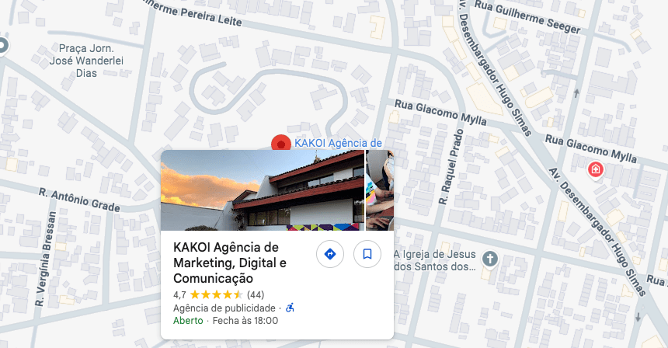
Task: Click the red home marker near Rua Giacomo Mylla
Action: tap(596, 169)
